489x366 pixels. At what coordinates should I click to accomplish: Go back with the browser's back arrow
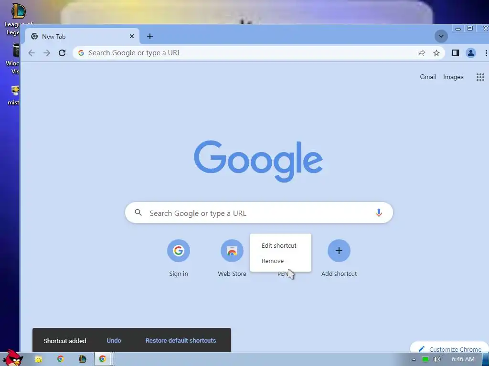pos(32,53)
